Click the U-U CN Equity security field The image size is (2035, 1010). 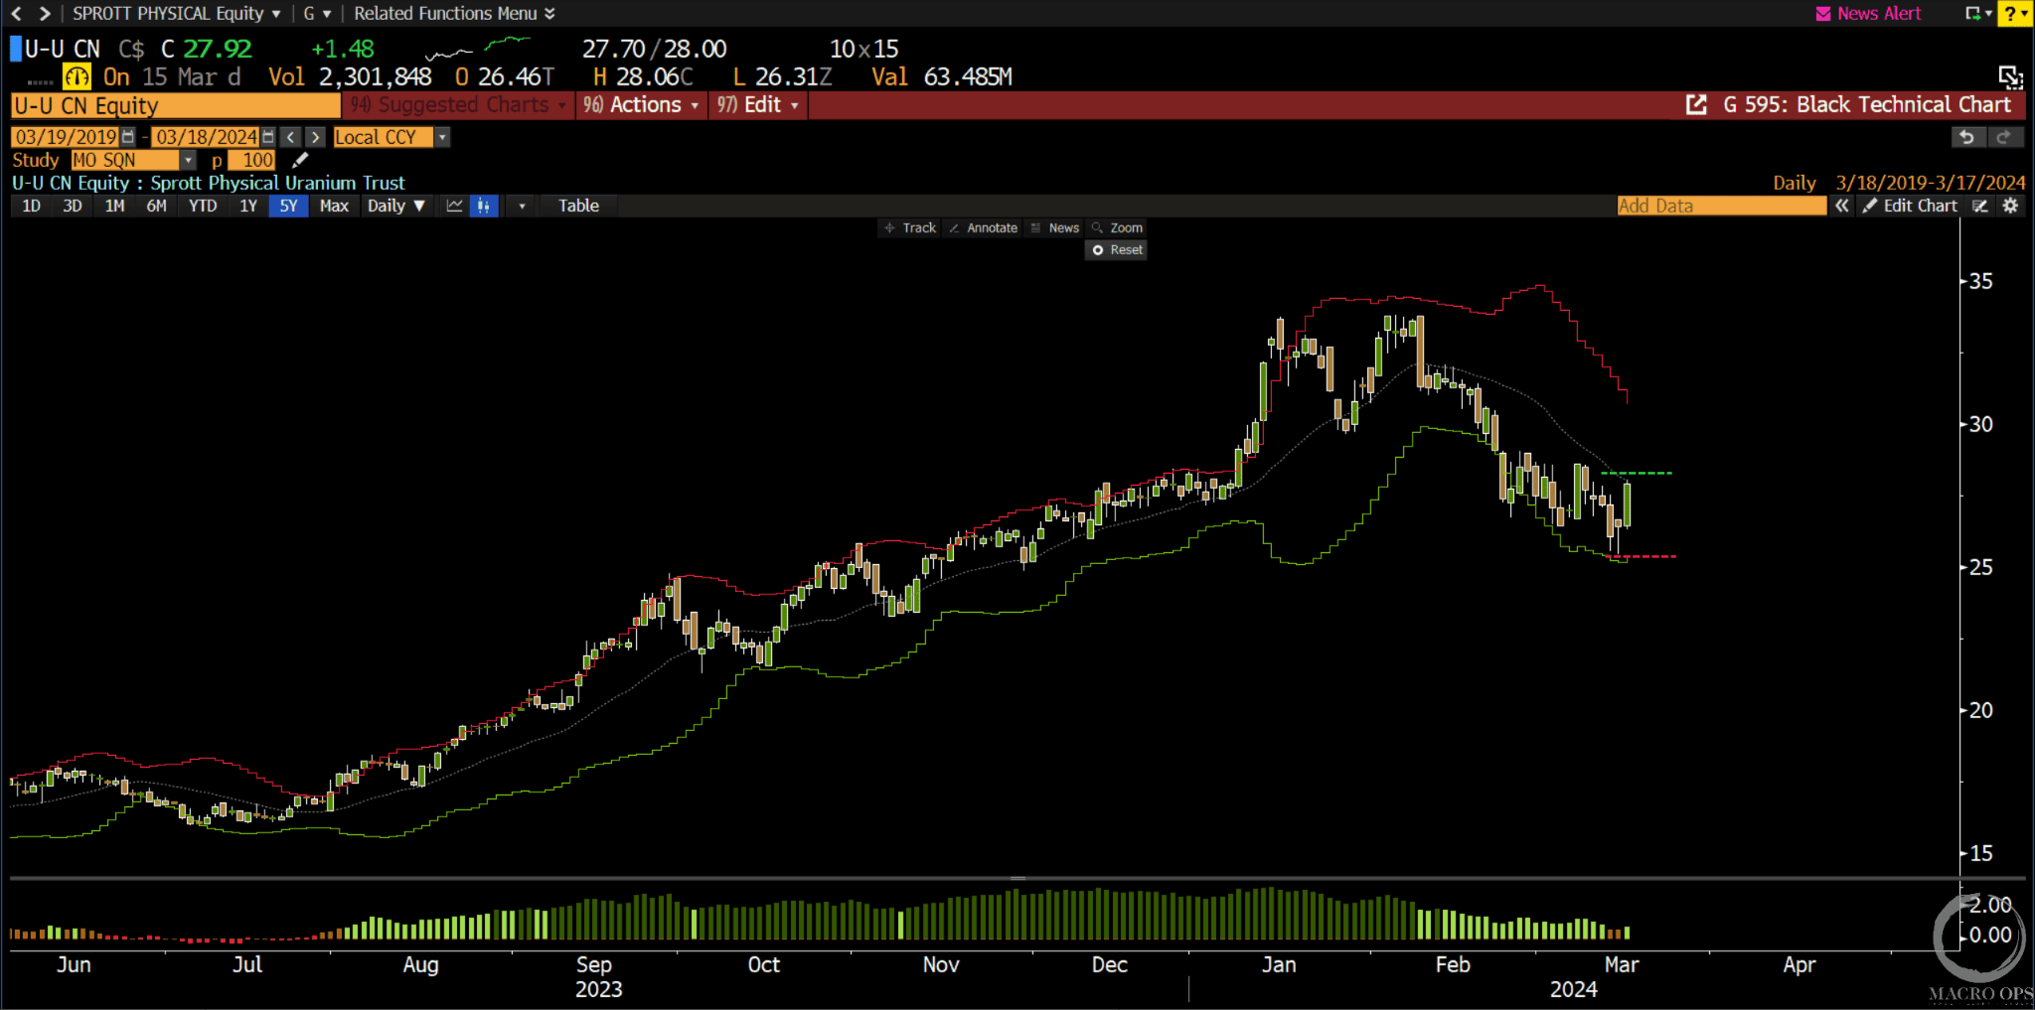point(175,106)
